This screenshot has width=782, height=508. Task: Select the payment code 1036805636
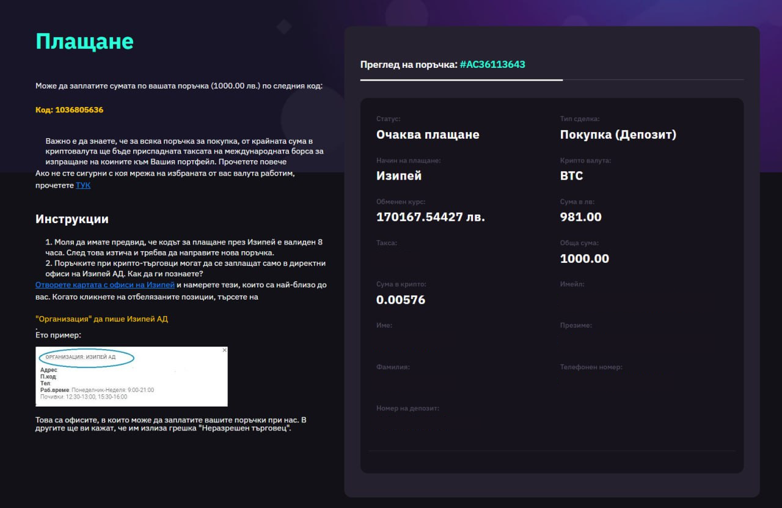(79, 110)
